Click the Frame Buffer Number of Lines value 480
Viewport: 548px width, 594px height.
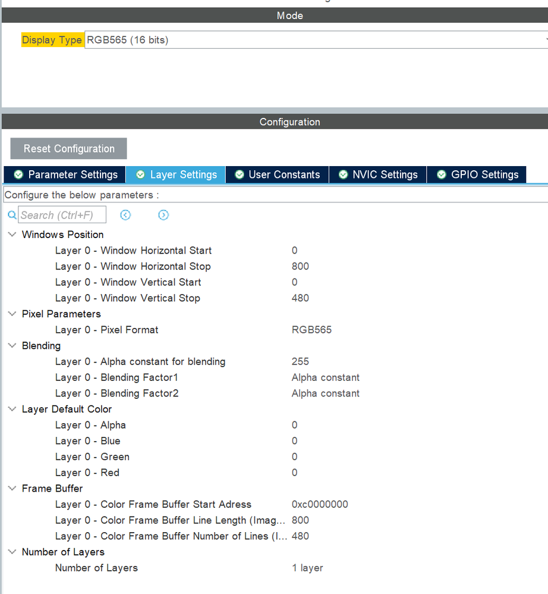tap(300, 536)
